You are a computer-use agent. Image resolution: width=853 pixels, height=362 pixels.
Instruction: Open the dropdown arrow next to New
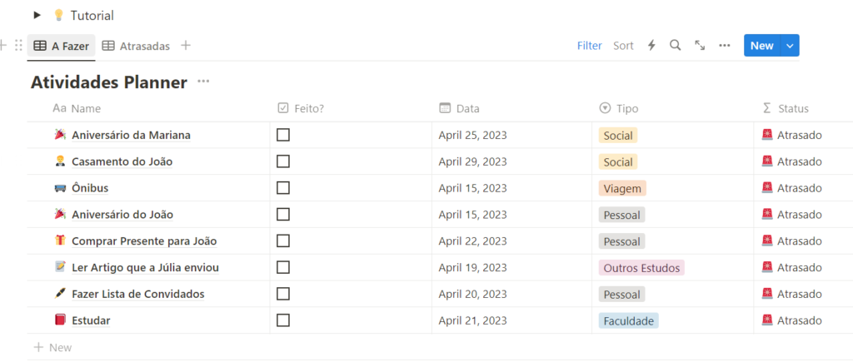(x=790, y=46)
